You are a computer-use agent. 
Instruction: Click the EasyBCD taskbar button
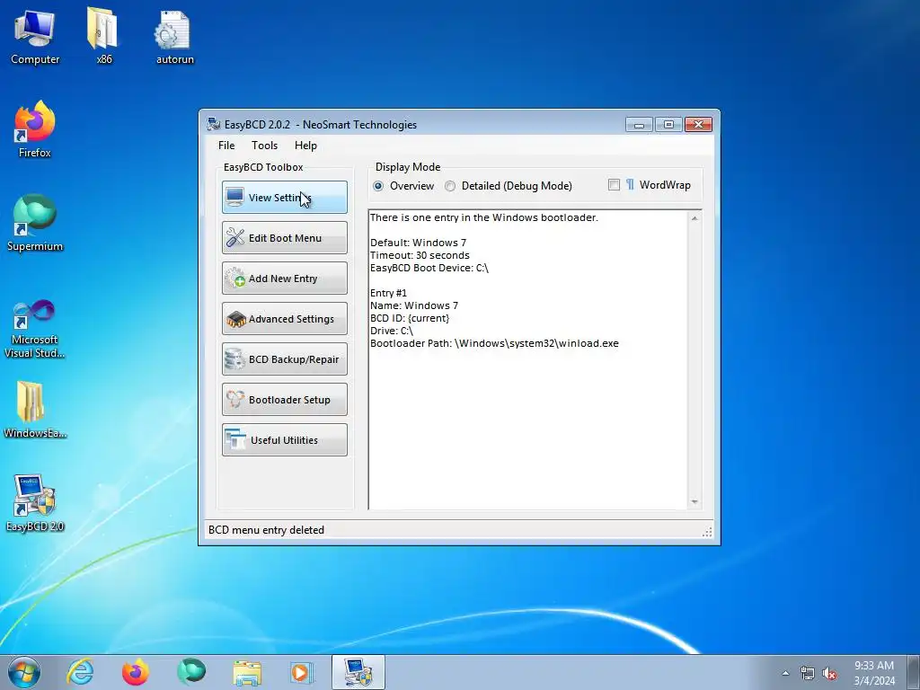coord(358,672)
